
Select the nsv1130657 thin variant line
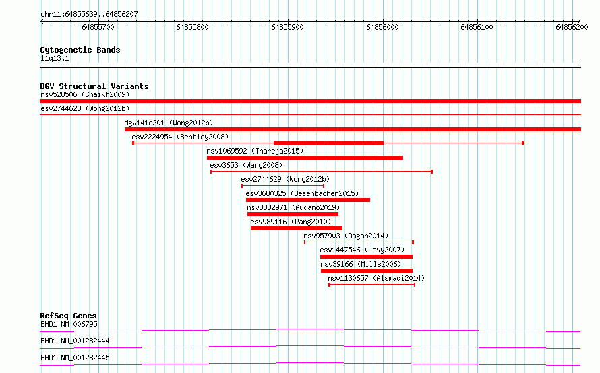(x=372, y=285)
